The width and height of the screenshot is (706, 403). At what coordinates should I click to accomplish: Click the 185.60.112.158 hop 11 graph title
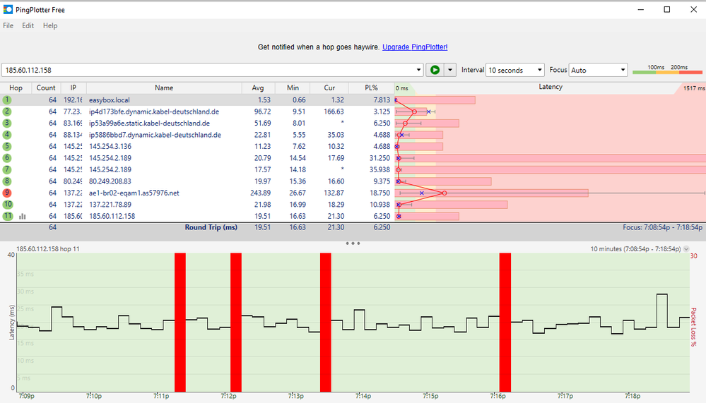[x=48, y=248]
